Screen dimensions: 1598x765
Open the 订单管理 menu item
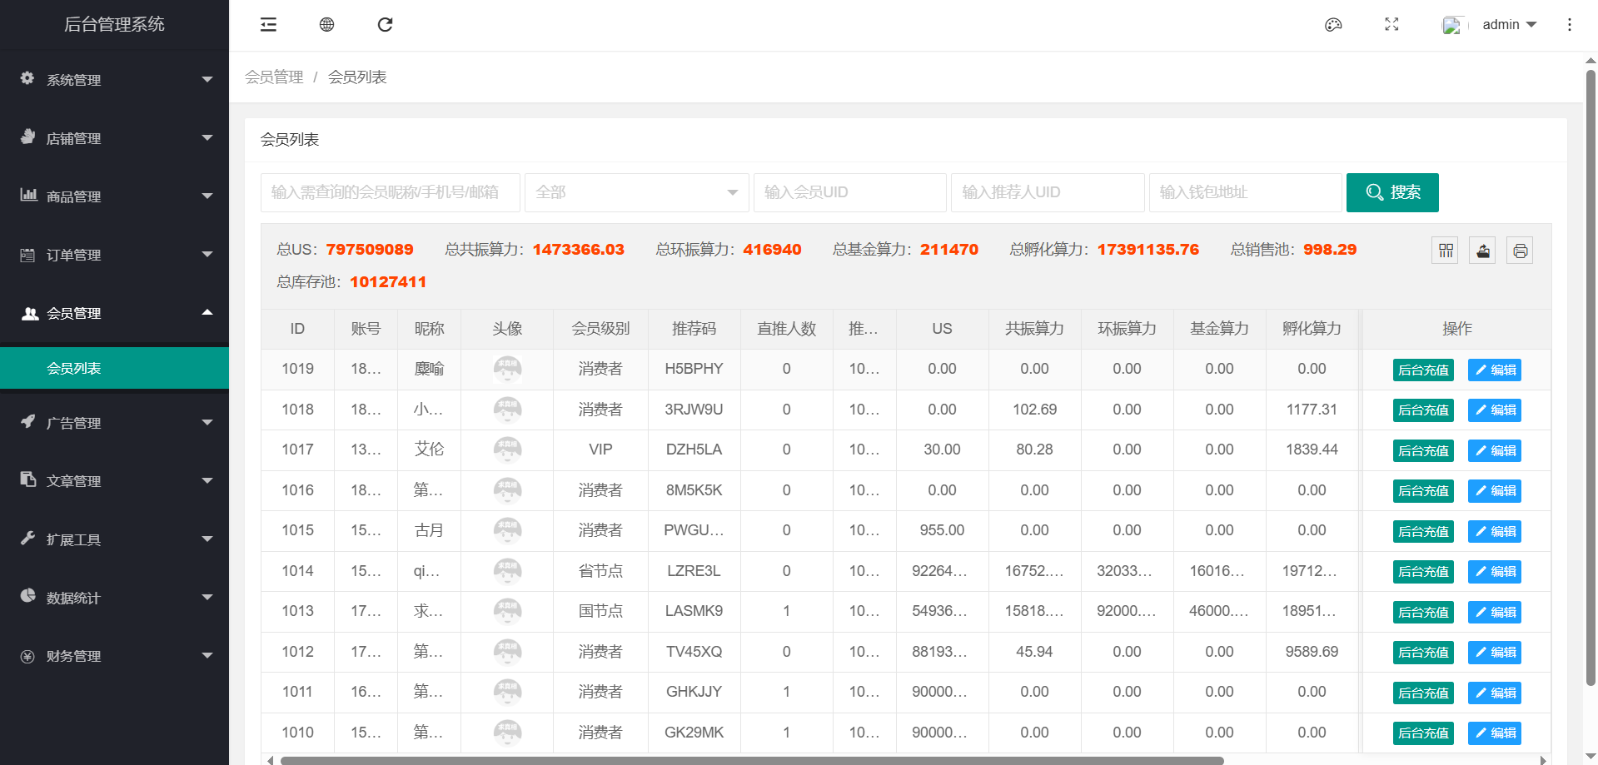tap(114, 255)
